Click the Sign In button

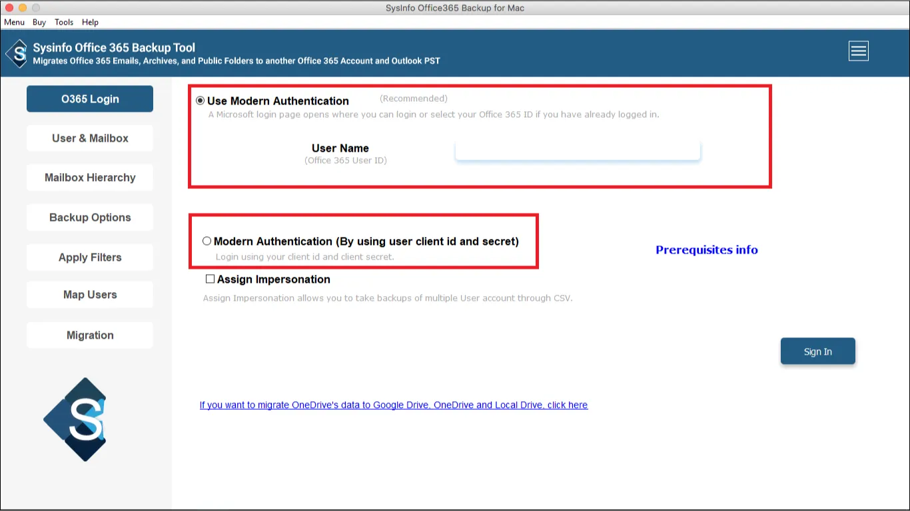coord(817,351)
